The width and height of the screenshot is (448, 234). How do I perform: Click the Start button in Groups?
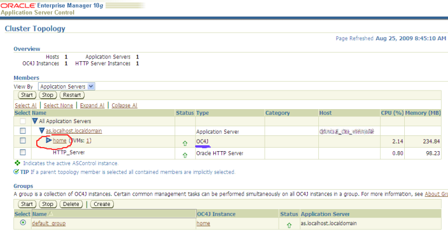tap(27, 204)
